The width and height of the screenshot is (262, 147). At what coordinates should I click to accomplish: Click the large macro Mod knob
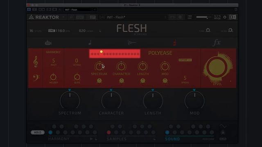point(194,100)
